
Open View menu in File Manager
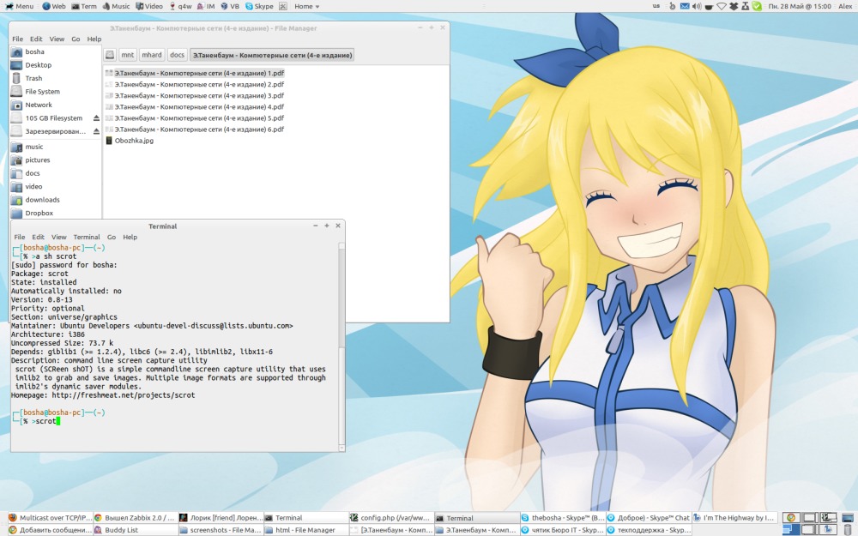coord(57,39)
